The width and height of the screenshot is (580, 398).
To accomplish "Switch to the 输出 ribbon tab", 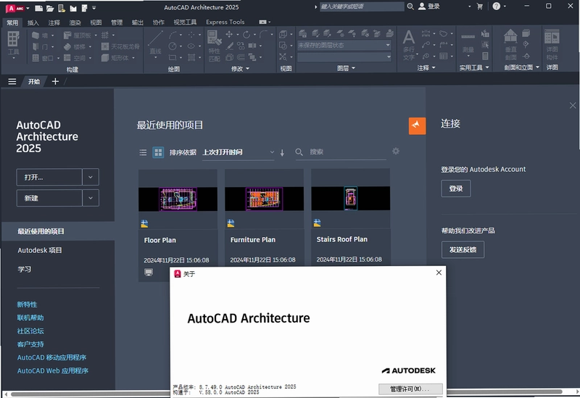I will pyautogui.click(x=138, y=22).
